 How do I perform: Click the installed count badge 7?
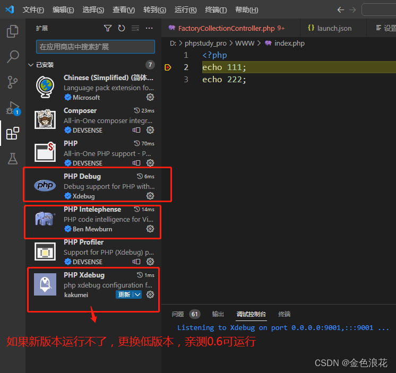(150, 65)
